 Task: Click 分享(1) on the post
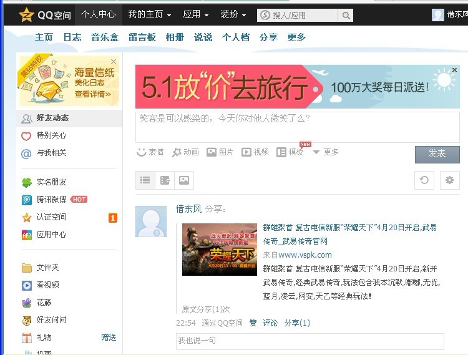[297, 323]
